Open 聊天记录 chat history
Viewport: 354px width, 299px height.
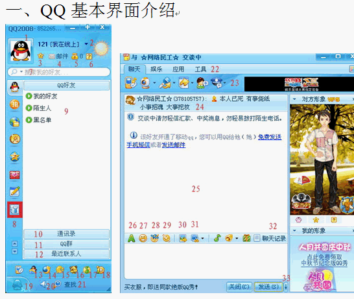270,238
